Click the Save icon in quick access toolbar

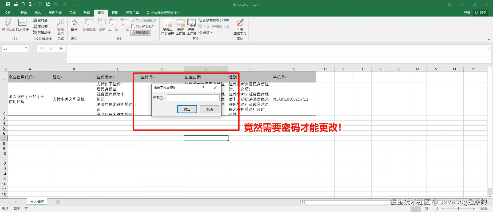pos(8,4)
